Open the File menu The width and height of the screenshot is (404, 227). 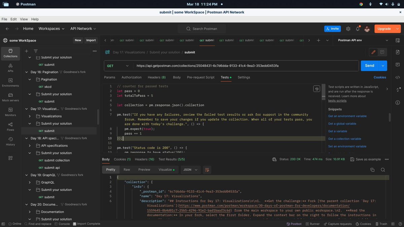pos(4,19)
